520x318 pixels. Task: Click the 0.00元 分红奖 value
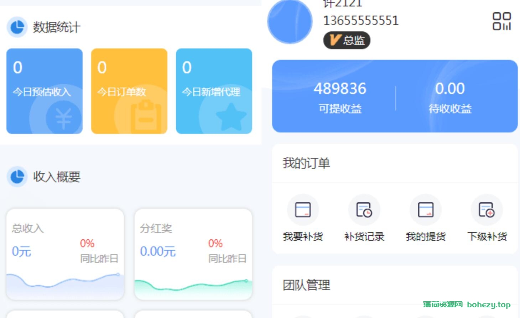pos(158,251)
